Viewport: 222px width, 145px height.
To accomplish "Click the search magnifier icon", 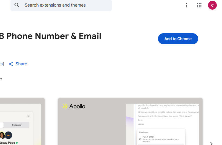I will click(x=17, y=5).
